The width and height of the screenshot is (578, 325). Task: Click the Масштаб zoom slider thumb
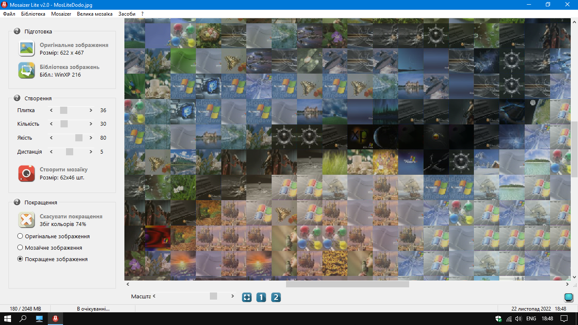coord(213,296)
